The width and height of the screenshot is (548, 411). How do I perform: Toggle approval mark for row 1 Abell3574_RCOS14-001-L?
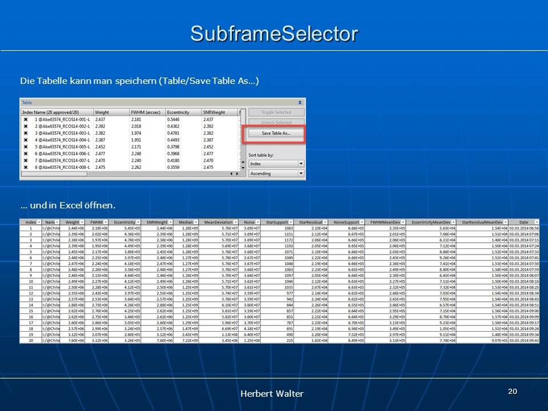[x=26, y=119]
